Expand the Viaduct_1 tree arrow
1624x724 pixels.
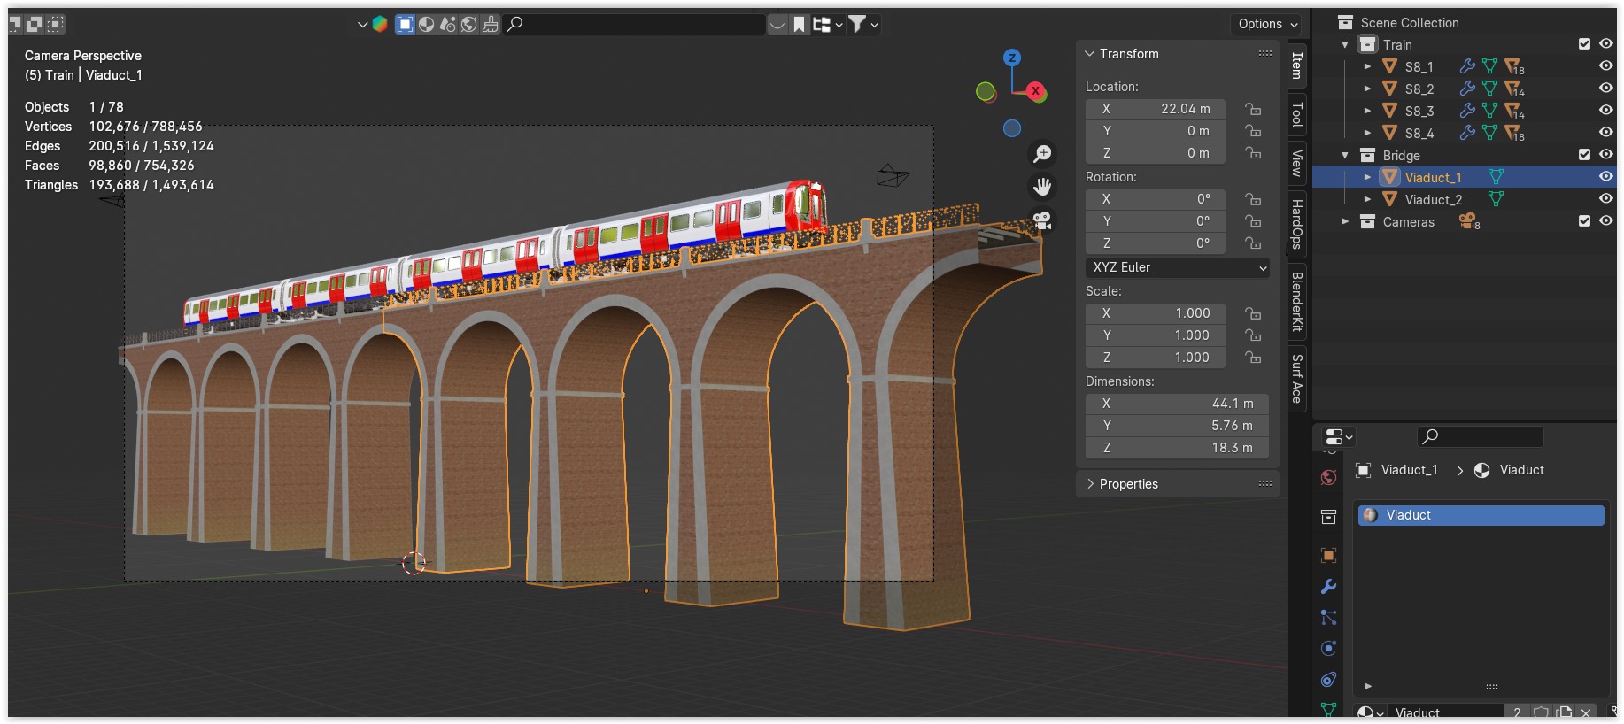[x=1367, y=177]
